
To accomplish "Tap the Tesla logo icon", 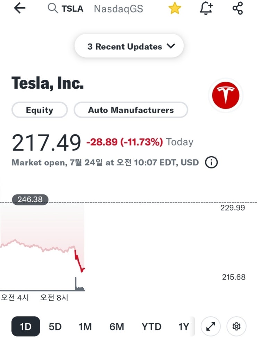I will point(225,95).
